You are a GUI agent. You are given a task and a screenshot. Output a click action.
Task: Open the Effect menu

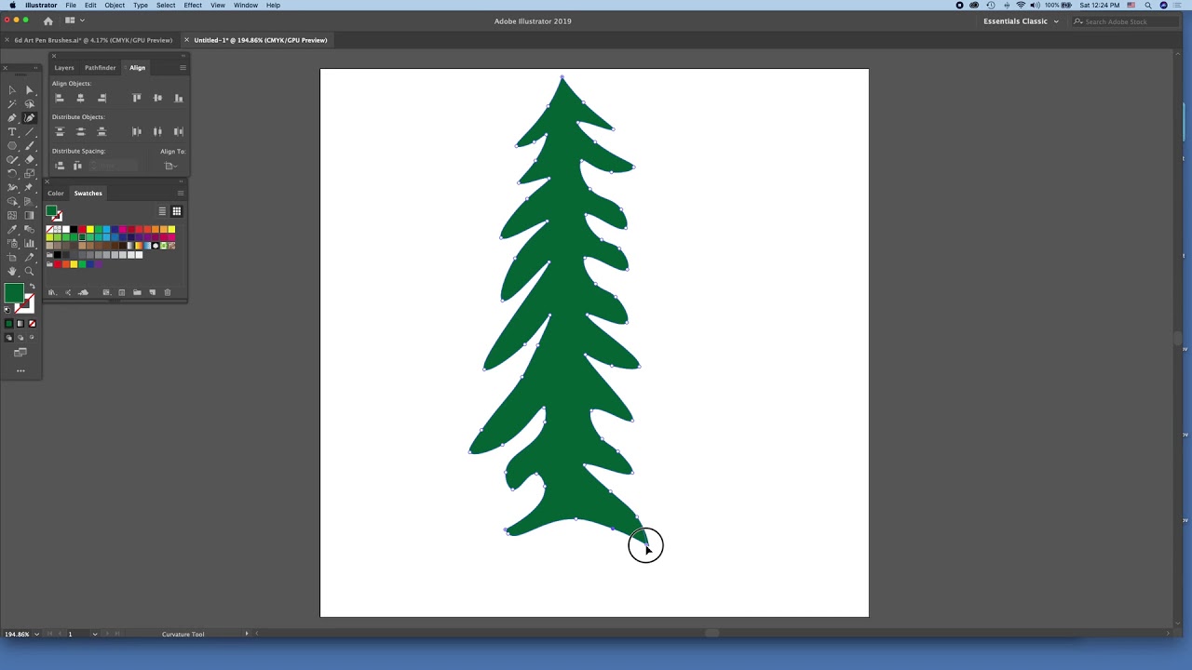pos(193,6)
